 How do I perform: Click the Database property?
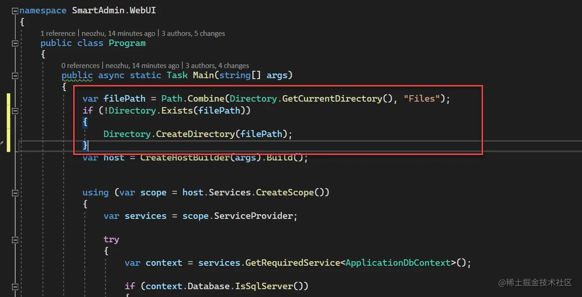point(209,286)
